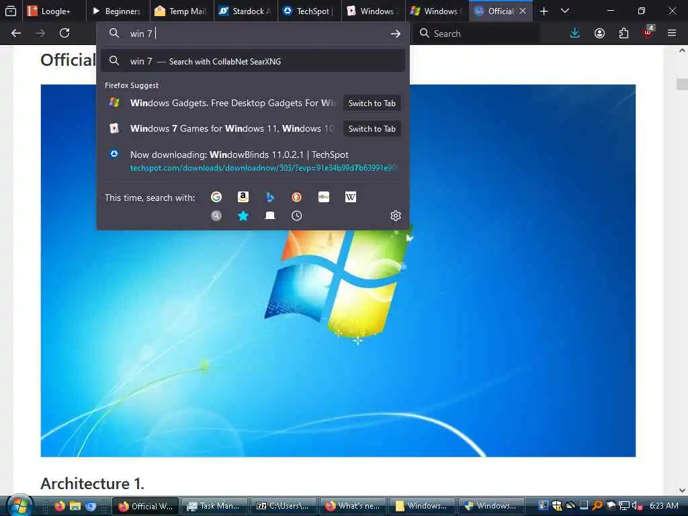Search this time with eBay
The width and height of the screenshot is (688, 516).
coord(324,197)
